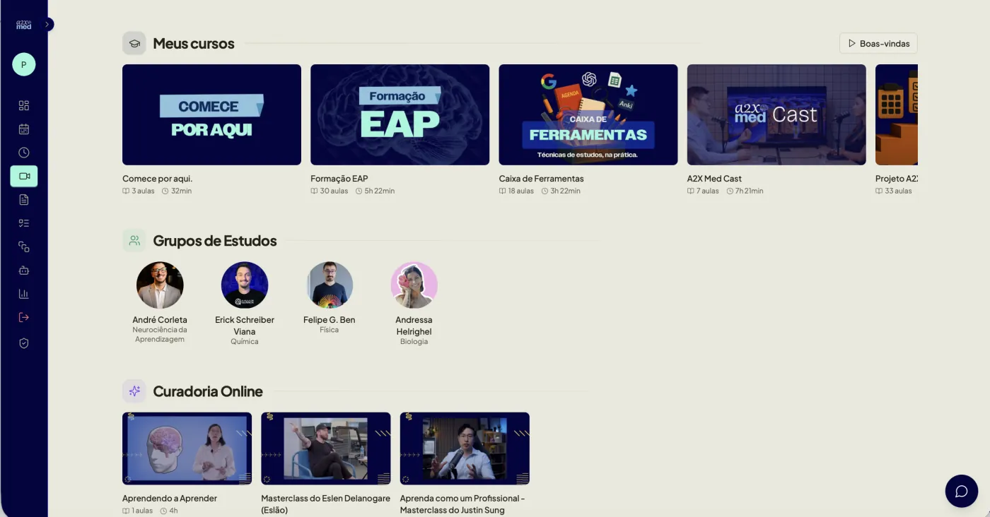Click the Boas-vindas button

coord(878,43)
